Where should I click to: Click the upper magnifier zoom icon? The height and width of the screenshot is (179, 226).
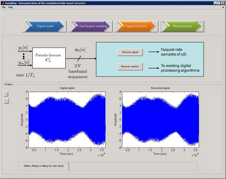(6, 94)
